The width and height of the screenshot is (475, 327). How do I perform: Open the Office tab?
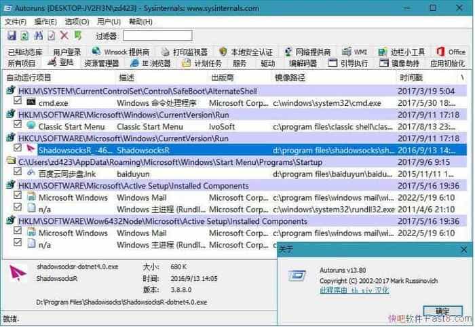pyautogui.click(x=451, y=52)
